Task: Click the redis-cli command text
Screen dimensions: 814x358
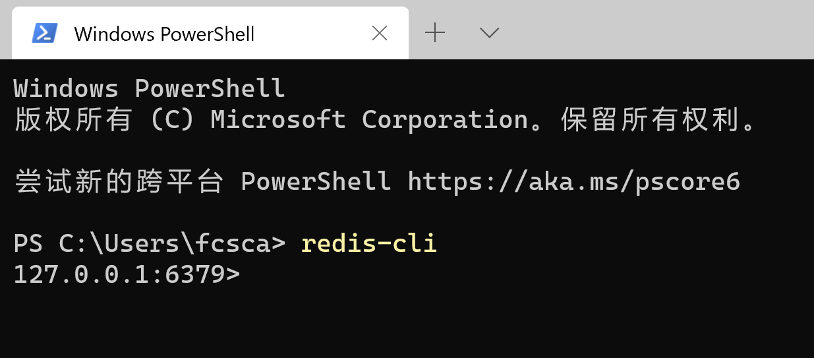Action: click(x=369, y=243)
